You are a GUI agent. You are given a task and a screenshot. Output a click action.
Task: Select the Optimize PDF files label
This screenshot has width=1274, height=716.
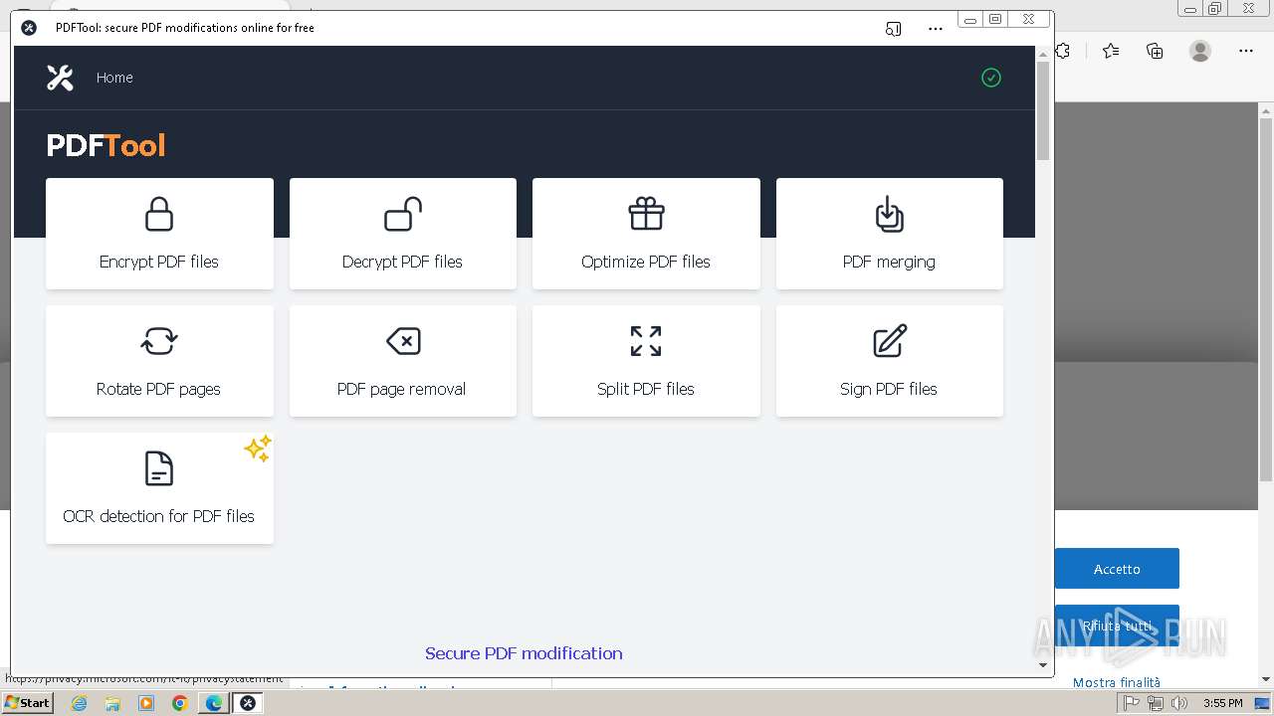coord(646,262)
